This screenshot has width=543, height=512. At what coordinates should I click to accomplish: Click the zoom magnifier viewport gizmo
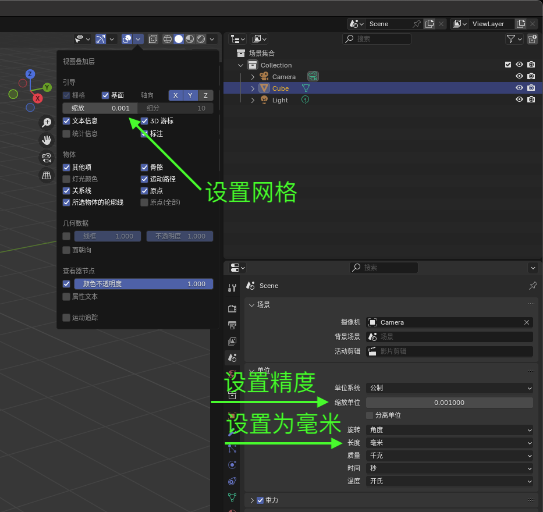pyautogui.click(x=47, y=123)
